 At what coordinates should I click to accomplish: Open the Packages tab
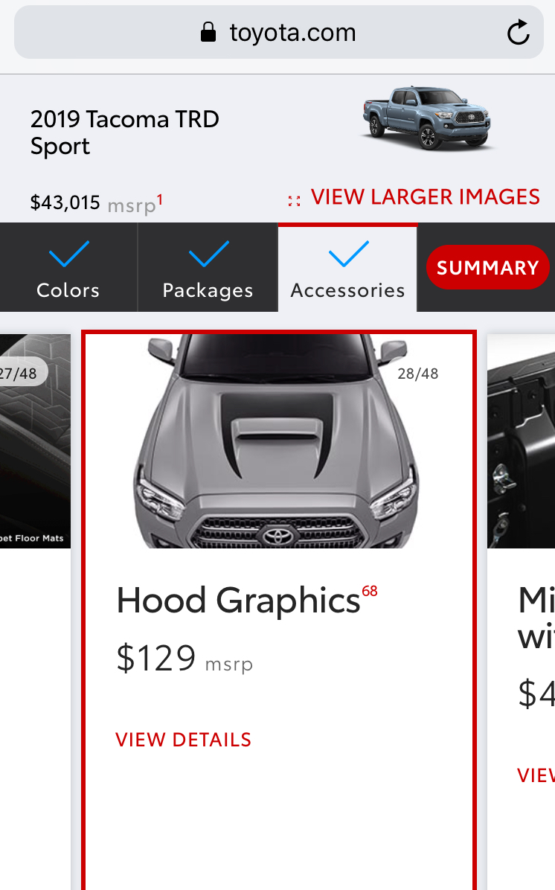pyautogui.click(x=208, y=267)
